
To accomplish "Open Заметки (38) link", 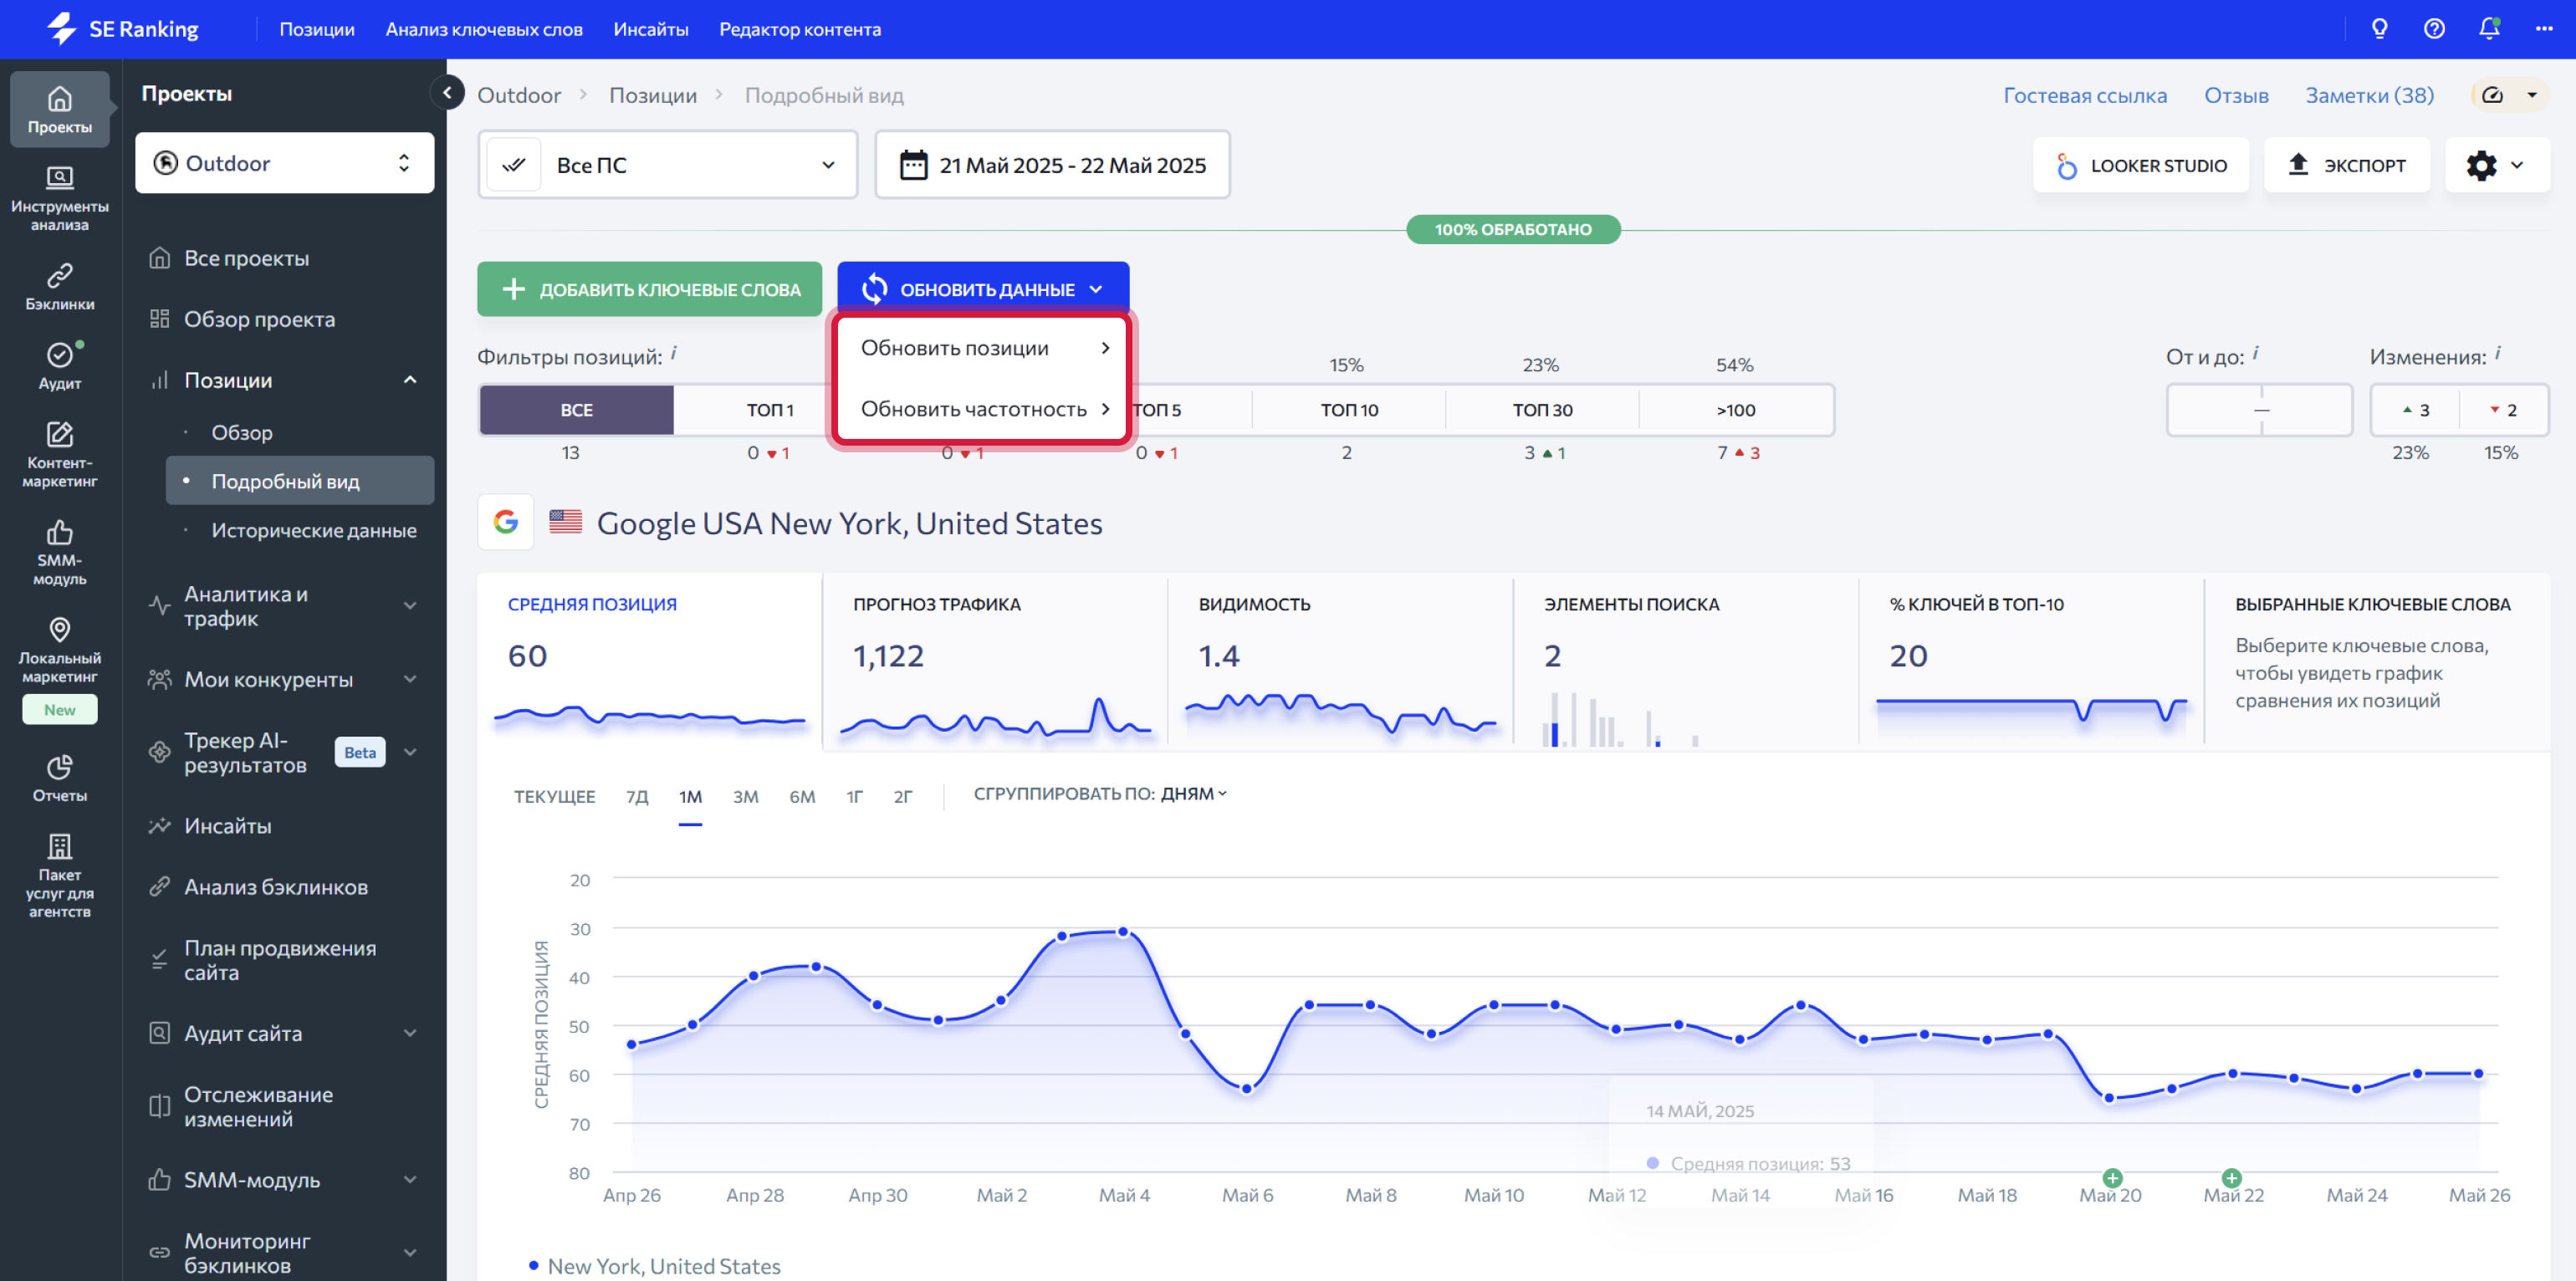I will (2369, 95).
